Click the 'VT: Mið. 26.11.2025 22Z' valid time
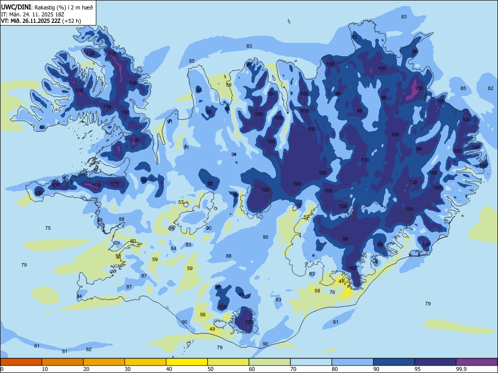This screenshot has height=373, width=498. (x=31, y=21)
